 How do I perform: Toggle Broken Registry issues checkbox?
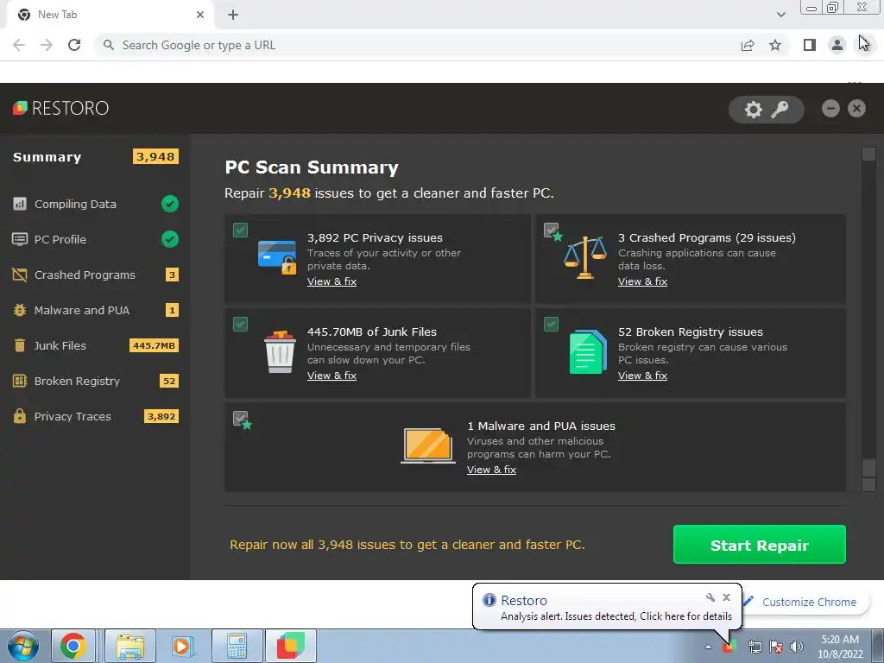551,325
